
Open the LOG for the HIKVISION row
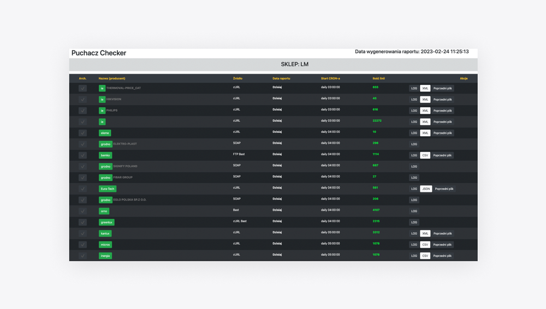tap(414, 100)
